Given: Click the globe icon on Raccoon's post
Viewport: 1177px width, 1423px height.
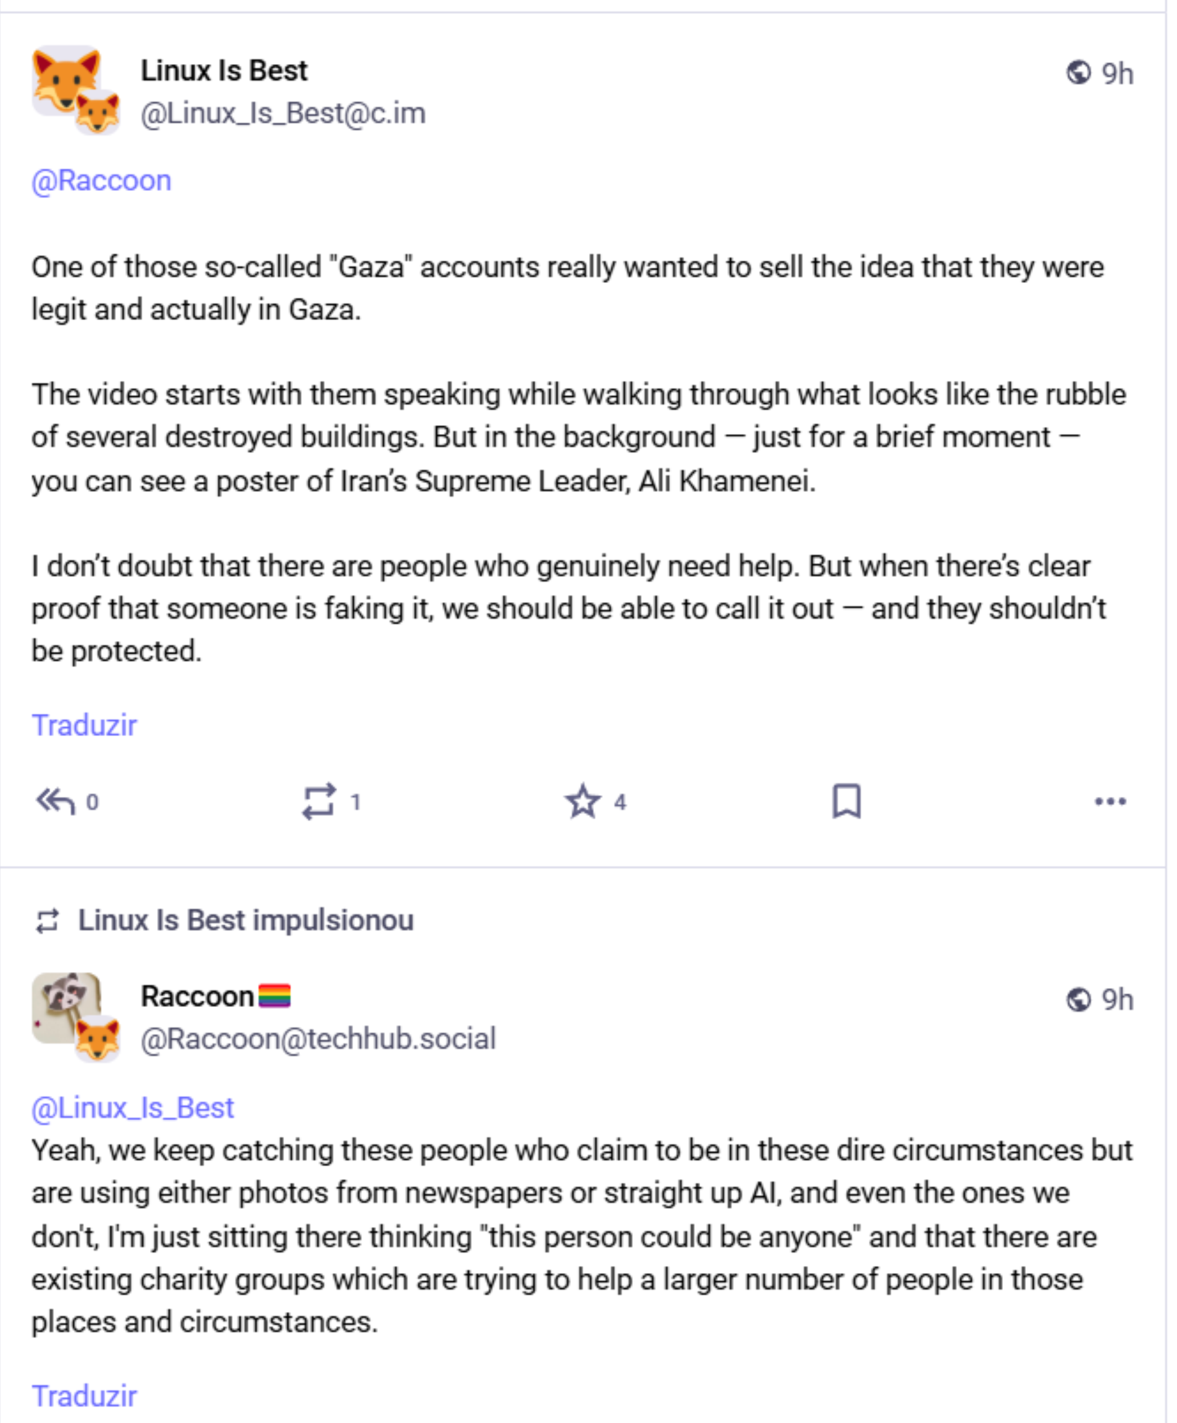Looking at the screenshot, I should point(1078,999).
